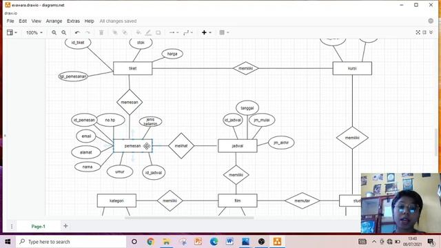Click the line color pencil icon

tap(148, 32)
